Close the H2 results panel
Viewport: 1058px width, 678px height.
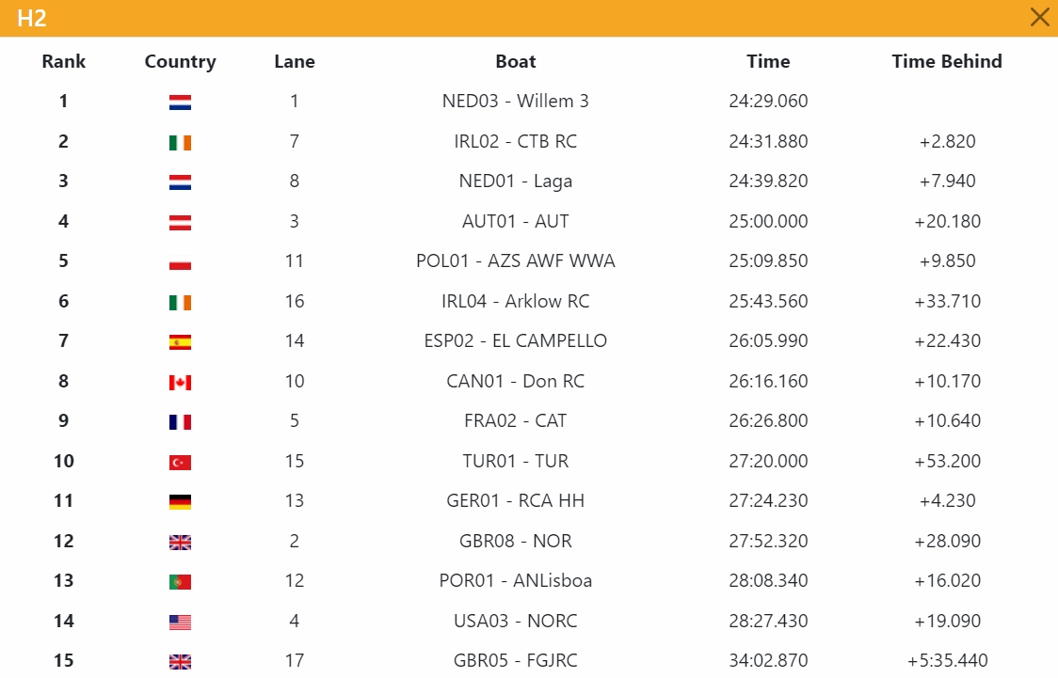[x=1040, y=17]
